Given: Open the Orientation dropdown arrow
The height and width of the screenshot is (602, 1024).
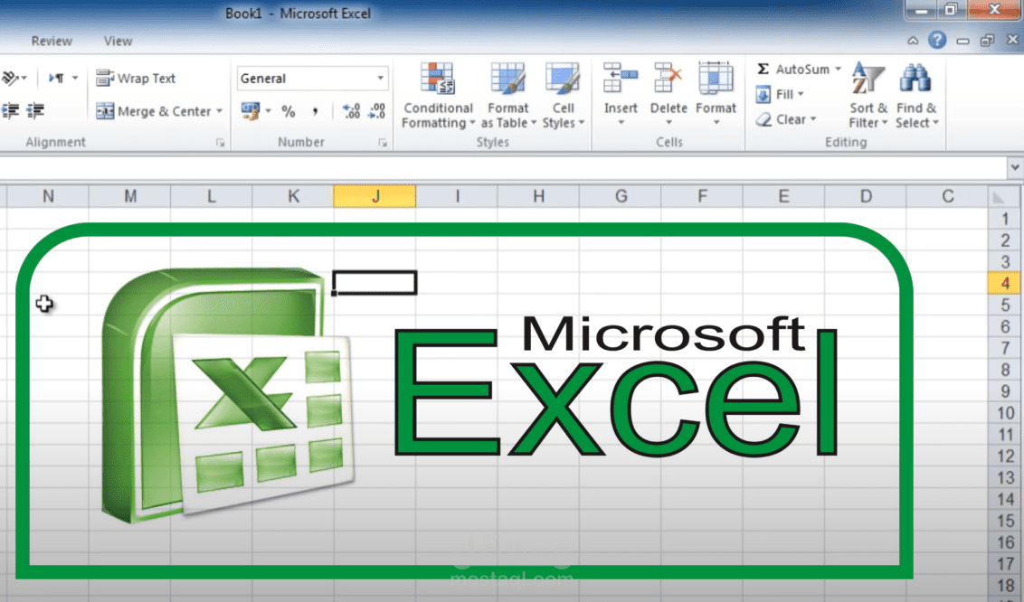Looking at the screenshot, I should click(24, 79).
